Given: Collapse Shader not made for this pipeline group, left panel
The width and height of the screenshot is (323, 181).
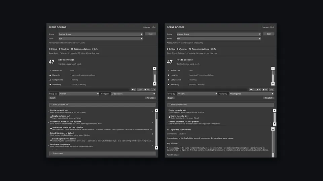Looking at the screenshot, I should (x=49, y=123).
